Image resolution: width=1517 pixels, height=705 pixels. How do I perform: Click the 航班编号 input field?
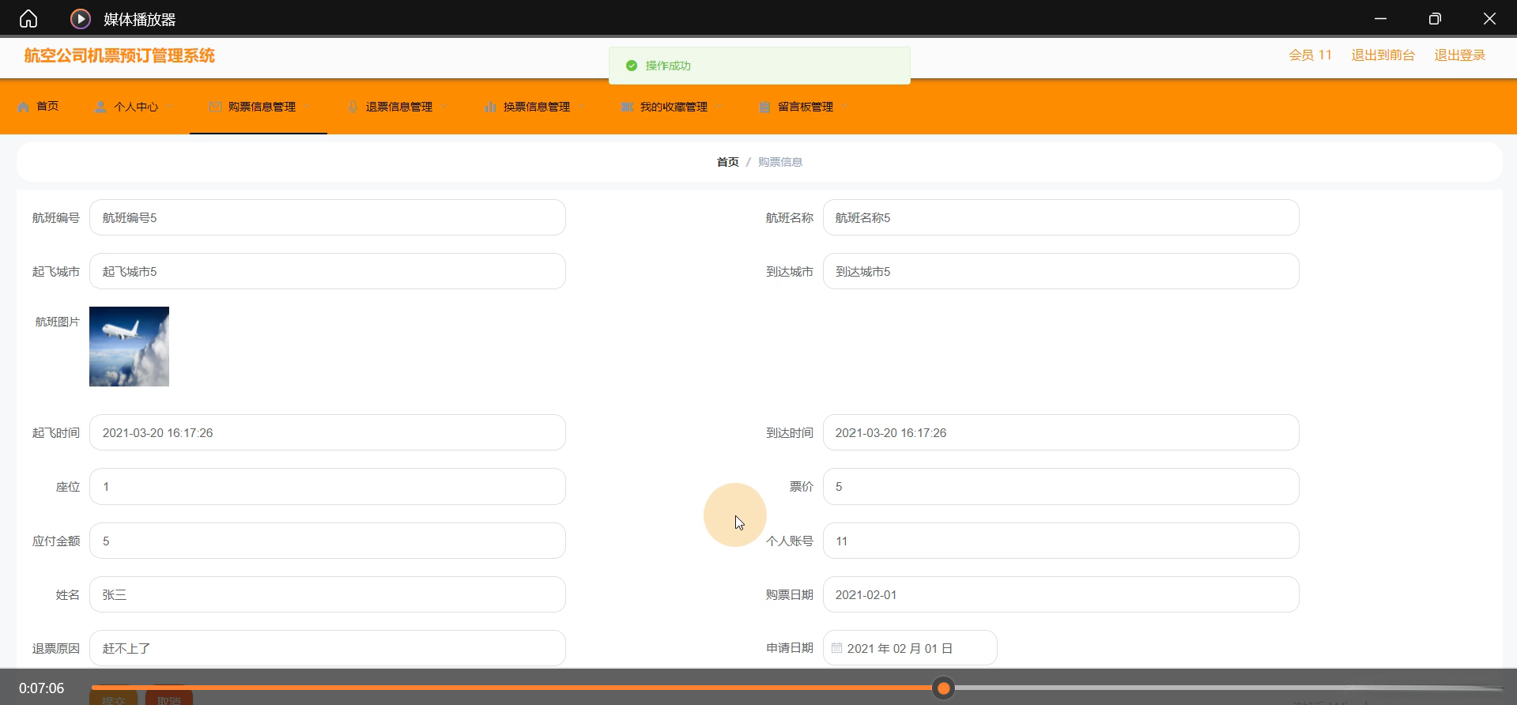327,217
